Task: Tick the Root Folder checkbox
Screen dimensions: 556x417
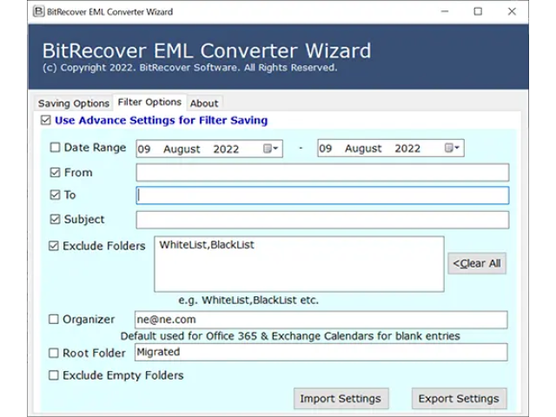Action: point(54,353)
